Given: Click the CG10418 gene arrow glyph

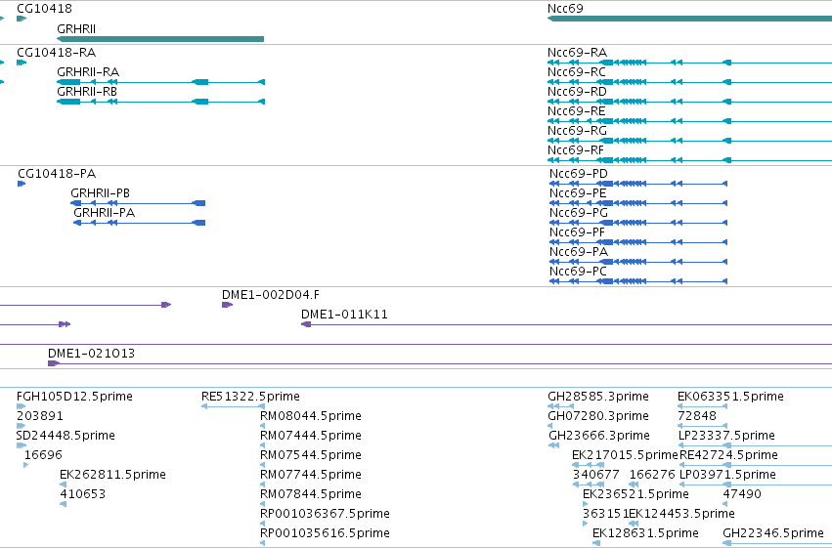Looking at the screenshot, I should pos(22,19).
